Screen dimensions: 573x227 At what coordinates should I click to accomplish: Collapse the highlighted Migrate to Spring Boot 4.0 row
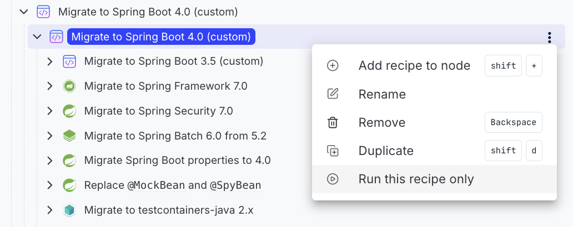37,37
